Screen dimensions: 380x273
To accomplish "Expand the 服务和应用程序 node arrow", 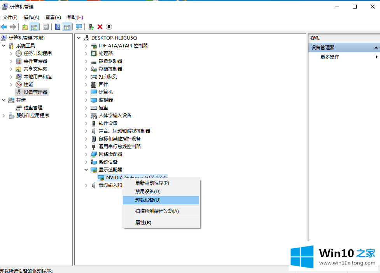I will (4, 116).
